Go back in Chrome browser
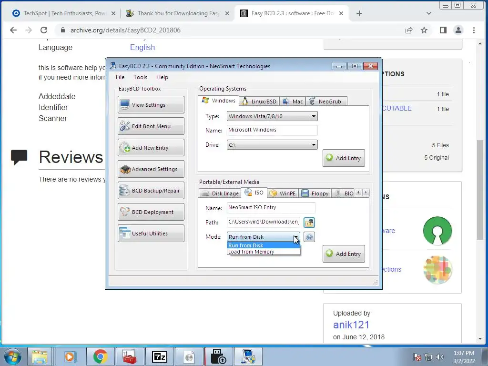 click(x=13, y=30)
